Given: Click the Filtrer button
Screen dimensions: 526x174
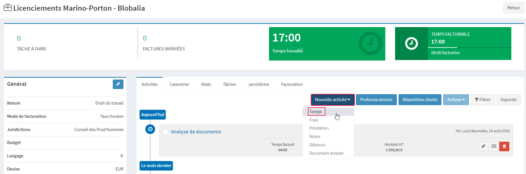Looking at the screenshot, I should tap(483, 100).
